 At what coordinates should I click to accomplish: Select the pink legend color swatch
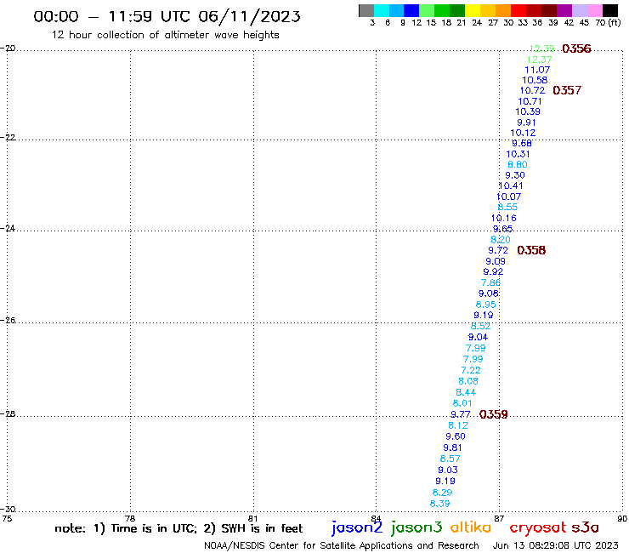[x=595, y=10]
